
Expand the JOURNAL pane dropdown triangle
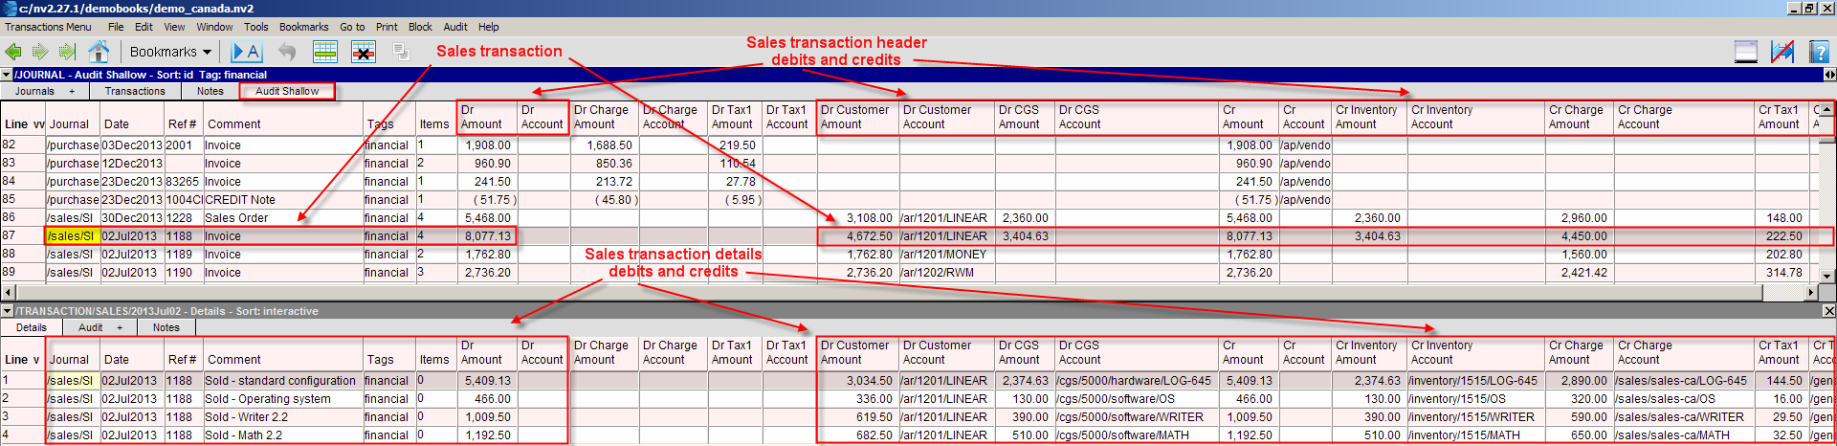[7, 75]
